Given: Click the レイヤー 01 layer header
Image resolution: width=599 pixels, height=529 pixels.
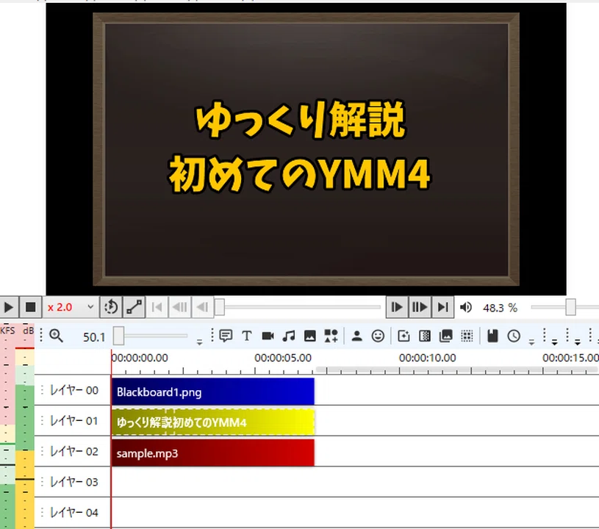Looking at the screenshot, I should (x=73, y=420).
